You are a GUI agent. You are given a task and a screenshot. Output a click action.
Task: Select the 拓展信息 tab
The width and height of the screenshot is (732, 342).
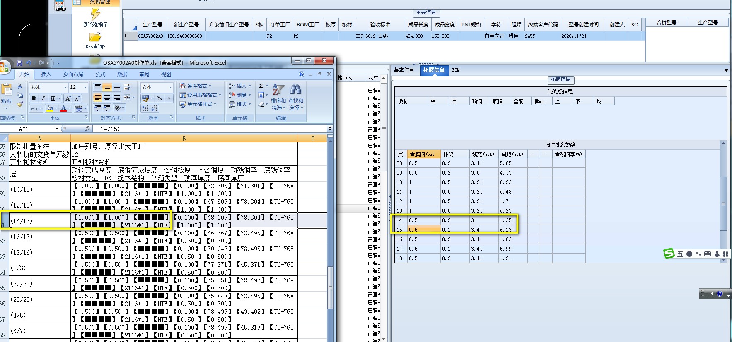[x=434, y=70]
